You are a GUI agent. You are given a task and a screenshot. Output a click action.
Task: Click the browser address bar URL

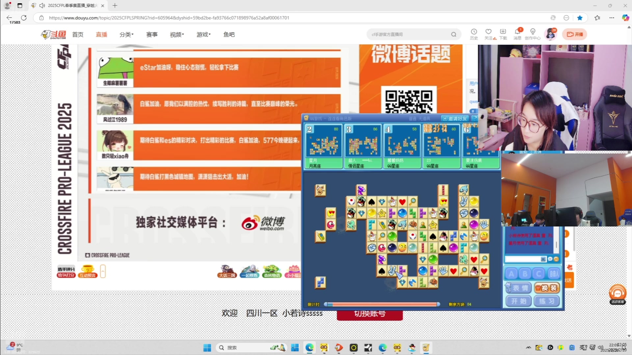point(169,18)
